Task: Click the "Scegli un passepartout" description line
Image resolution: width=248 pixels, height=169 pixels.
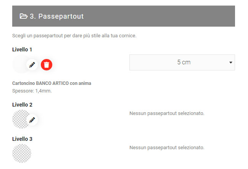Action: pyautogui.click(x=74, y=36)
